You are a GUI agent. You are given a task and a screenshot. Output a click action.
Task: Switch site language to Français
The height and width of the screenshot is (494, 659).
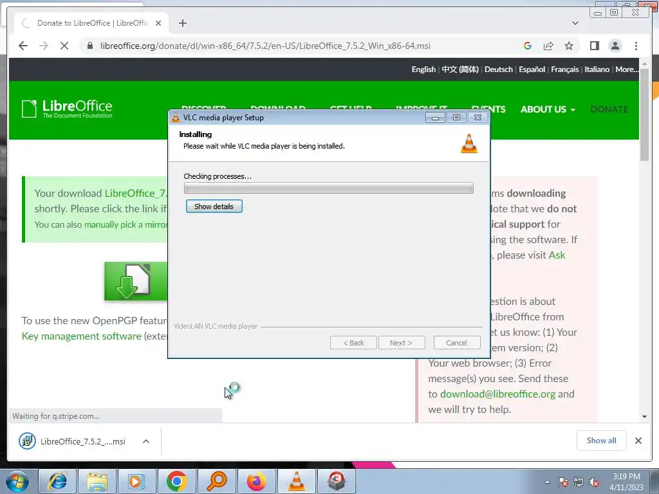tap(564, 69)
